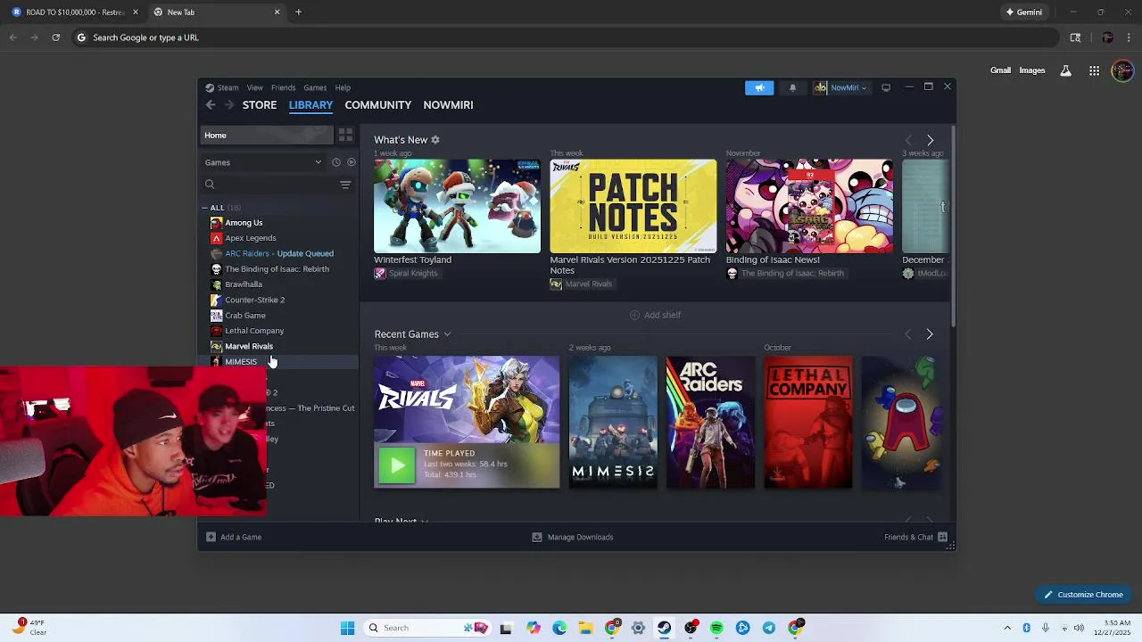Switch Steam to Big Picture mode icon
The width and height of the screenshot is (1142, 642).
pyautogui.click(x=886, y=87)
